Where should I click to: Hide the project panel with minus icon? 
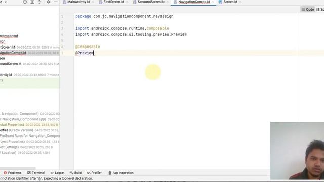(56, 2)
